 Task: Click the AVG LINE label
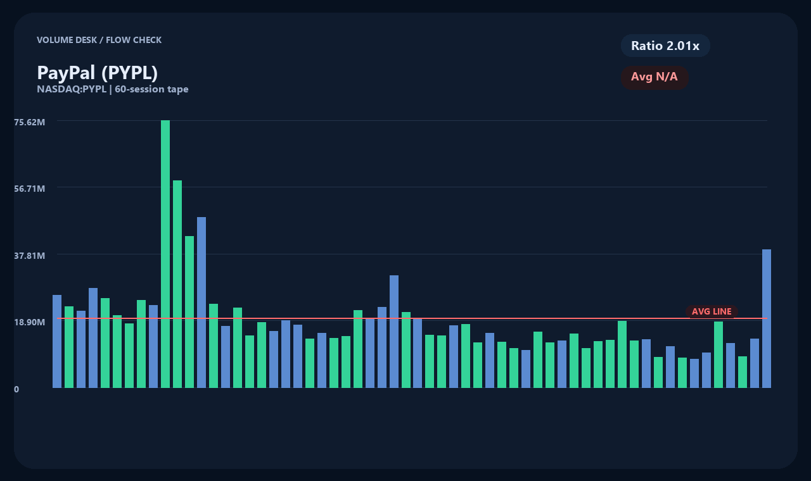coord(712,311)
